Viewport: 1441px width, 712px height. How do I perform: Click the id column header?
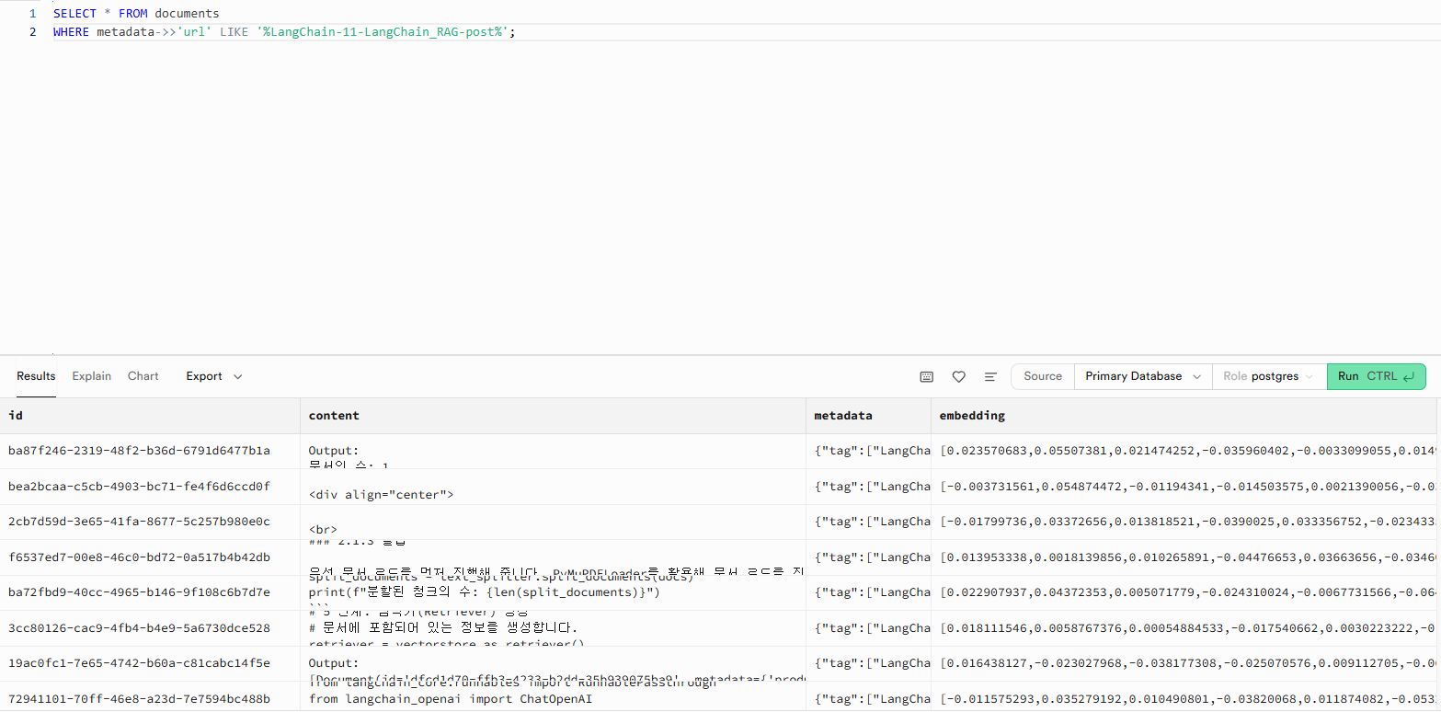pos(16,416)
